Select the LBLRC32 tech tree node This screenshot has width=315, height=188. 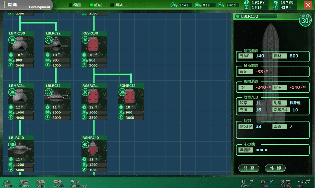[58, 101]
